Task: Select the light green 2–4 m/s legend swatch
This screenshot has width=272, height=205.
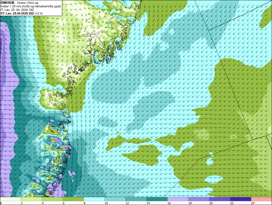Action: 31,199
